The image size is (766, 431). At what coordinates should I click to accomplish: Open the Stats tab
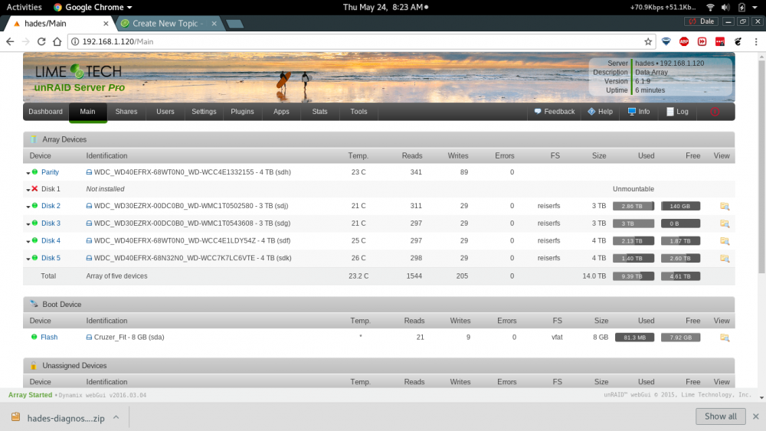pyautogui.click(x=320, y=112)
